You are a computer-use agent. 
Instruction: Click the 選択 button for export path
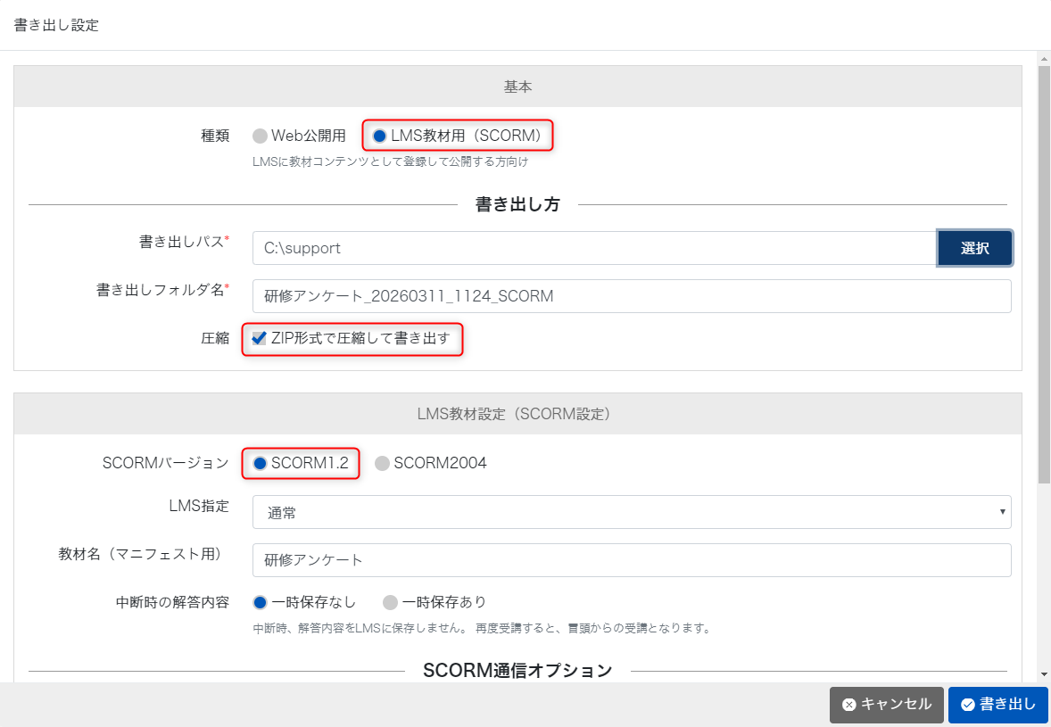[x=974, y=248]
